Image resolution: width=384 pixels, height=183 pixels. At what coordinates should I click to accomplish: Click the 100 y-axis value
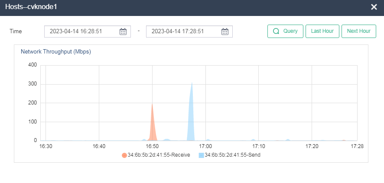click(x=33, y=122)
